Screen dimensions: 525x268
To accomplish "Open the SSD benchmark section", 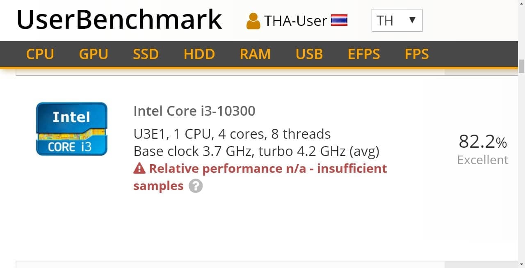I will pyautogui.click(x=146, y=54).
